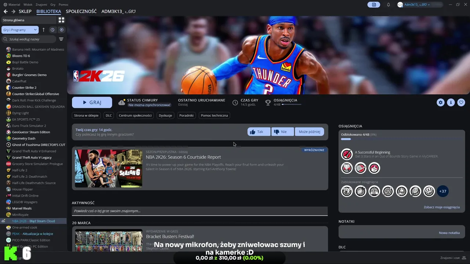
Task: Open the notifications bell
Action: pyautogui.click(x=388, y=4)
